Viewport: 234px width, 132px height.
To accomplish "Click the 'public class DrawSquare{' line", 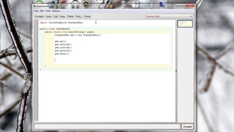I will click(x=55, y=29).
